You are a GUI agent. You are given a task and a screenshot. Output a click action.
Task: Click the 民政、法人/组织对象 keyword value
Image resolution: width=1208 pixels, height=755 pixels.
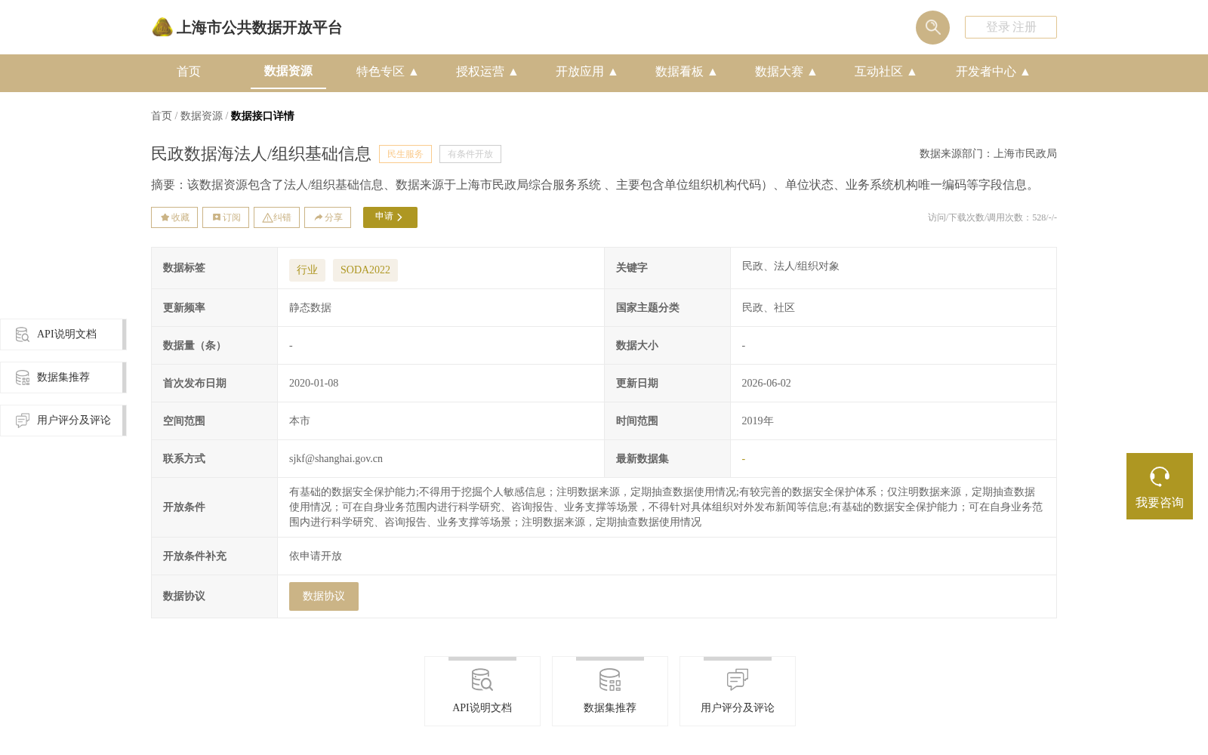(790, 266)
